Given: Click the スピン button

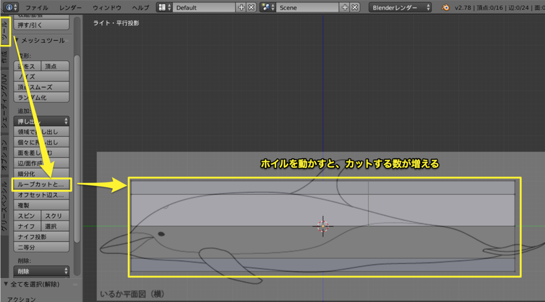Looking at the screenshot, I should (x=28, y=216).
